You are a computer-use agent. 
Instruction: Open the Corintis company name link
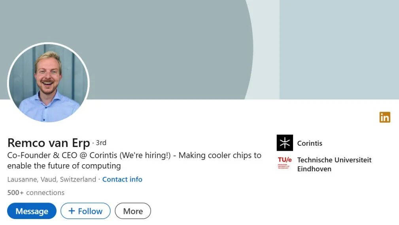[310, 143]
